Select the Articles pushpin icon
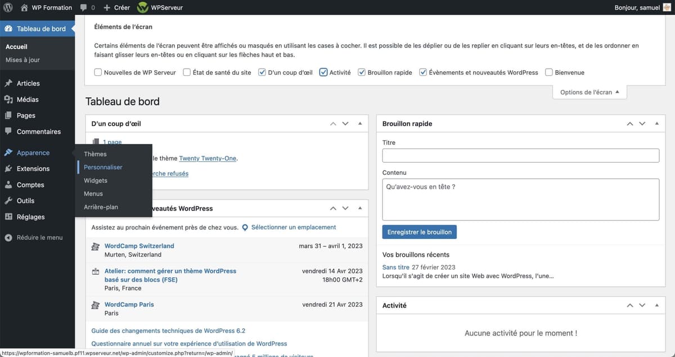The image size is (675, 357). tap(10, 83)
